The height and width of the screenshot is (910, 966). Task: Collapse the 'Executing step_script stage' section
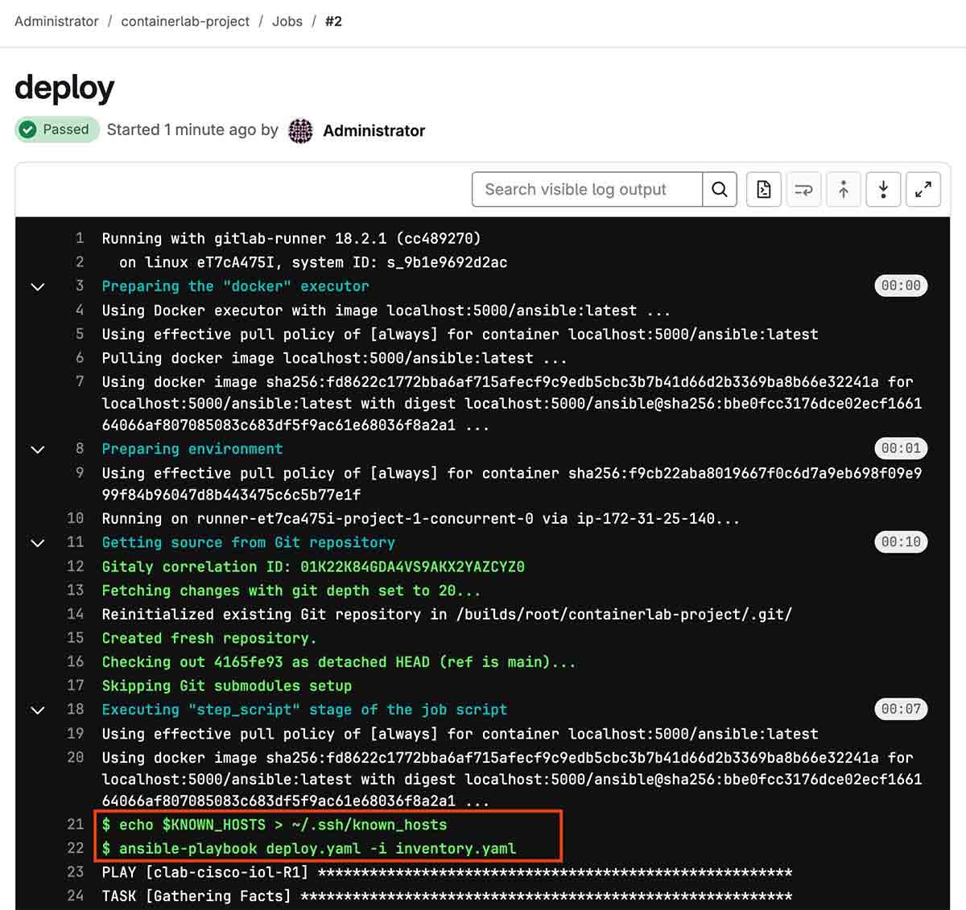[37, 710]
